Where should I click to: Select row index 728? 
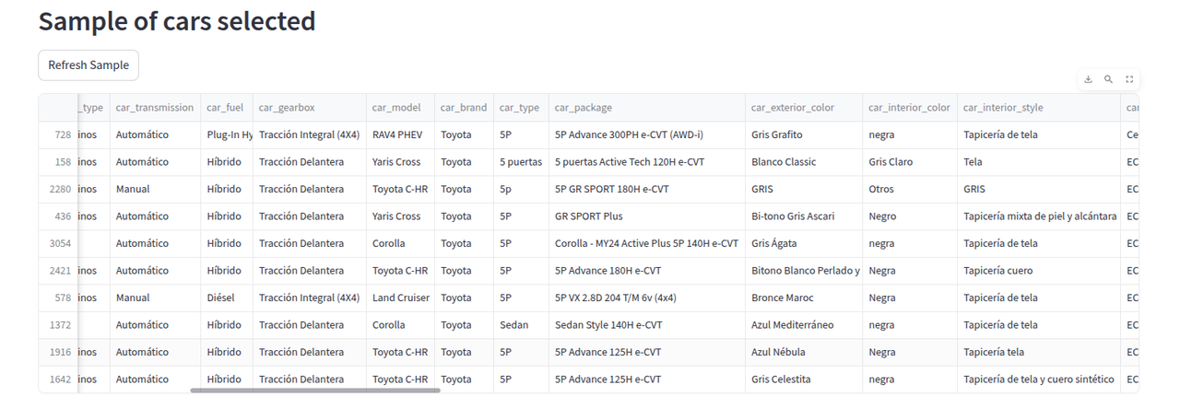pyautogui.click(x=62, y=134)
